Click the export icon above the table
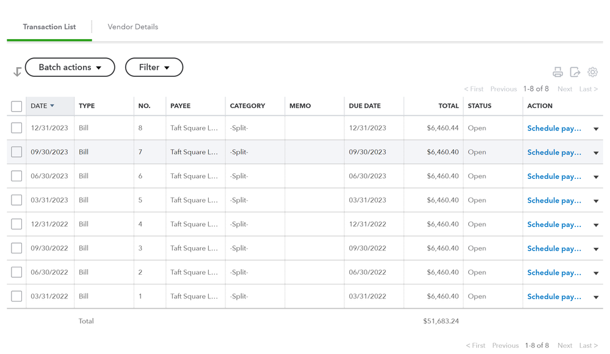This screenshot has height=354, width=610. pyautogui.click(x=575, y=72)
